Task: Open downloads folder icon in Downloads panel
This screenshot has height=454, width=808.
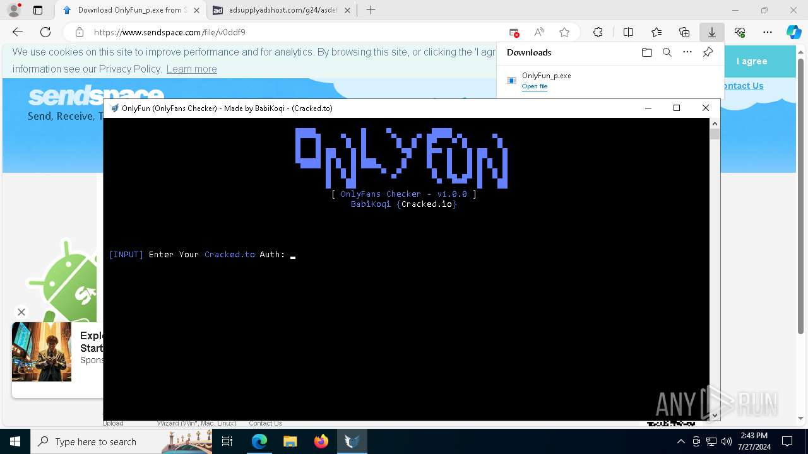Action: pos(646,52)
